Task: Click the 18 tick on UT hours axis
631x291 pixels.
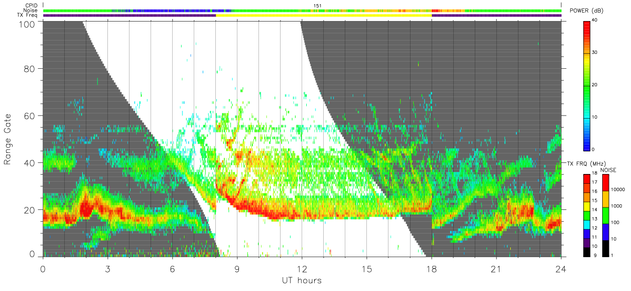Action: click(x=431, y=268)
